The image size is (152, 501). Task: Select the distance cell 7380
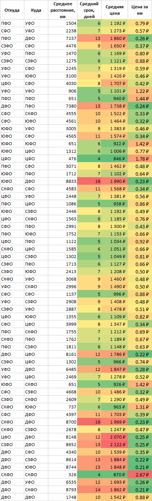coord(63,106)
